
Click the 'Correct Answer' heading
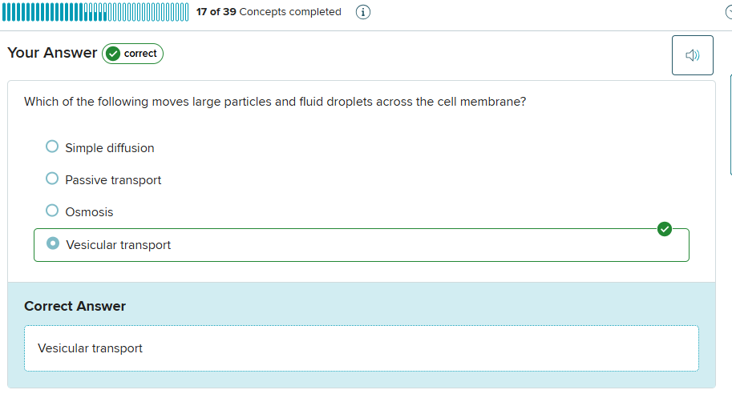tap(75, 306)
